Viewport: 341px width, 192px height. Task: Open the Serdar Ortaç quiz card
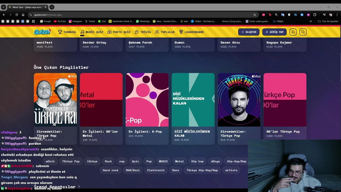(101, 45)
